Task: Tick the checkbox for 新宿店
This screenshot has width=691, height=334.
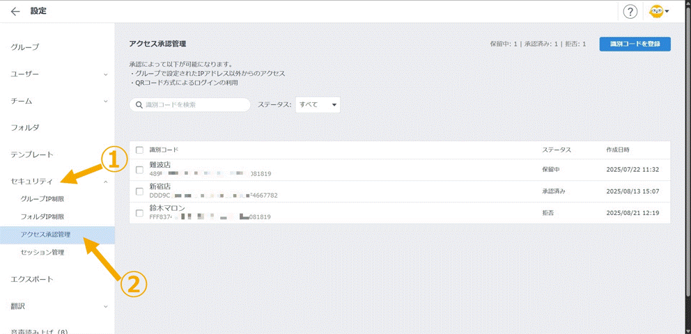Action: coord(140,191)
